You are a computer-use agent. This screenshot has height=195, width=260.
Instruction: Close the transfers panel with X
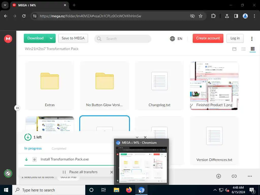(145, 137)
